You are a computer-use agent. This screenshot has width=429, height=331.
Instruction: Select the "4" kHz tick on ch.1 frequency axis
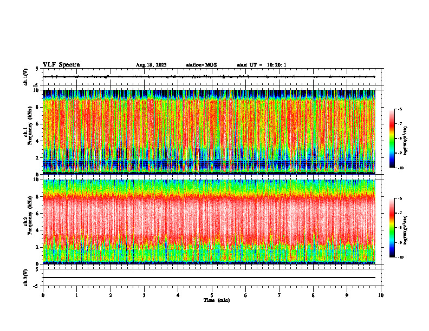(37, 141)
